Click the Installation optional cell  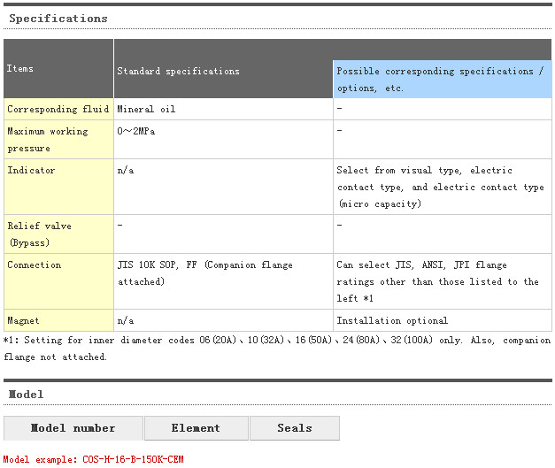point(392,320)
